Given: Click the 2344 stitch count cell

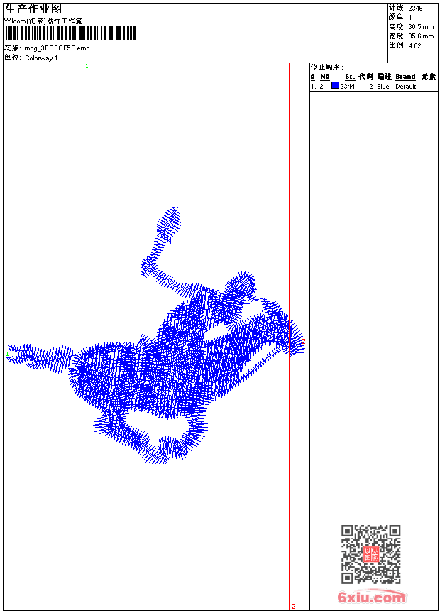Looking at the screenshot, I should pos(347,87).
